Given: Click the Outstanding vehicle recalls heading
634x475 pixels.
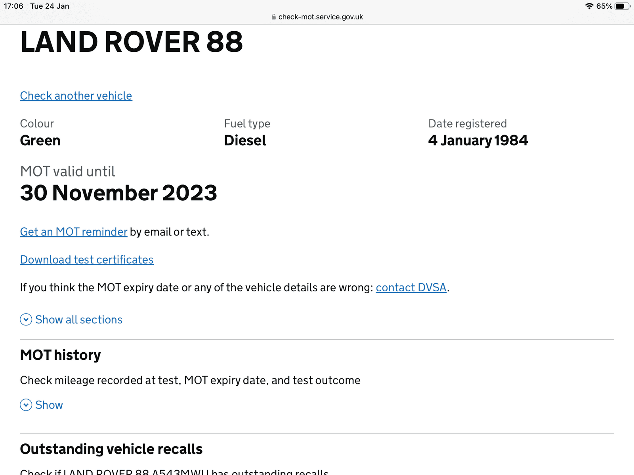Looking at the screenshot, I should 111,449.
